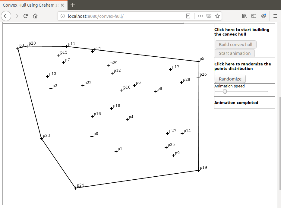281x208 pixels.
Task: Click interior point p4
Action: tap(127, 120)
